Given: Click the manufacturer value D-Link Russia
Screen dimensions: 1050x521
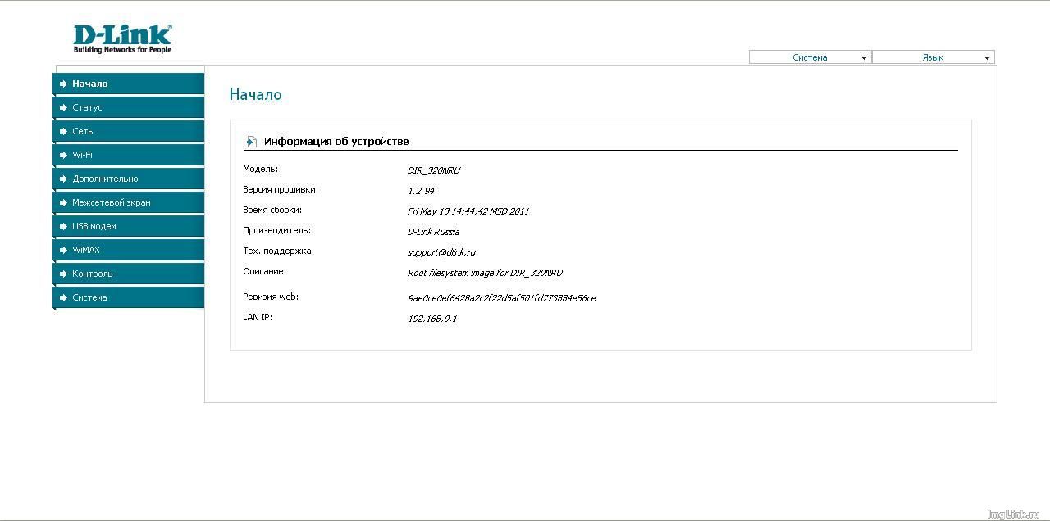Looking at the screenshot, I should click(x=433, y=232).
